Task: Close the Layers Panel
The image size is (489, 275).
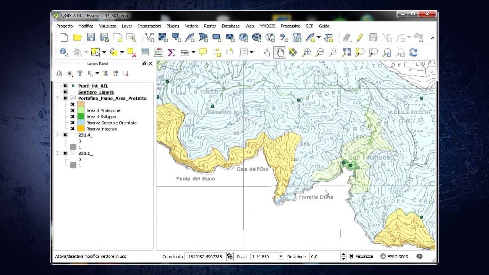Action: click(x=151, y=63)
